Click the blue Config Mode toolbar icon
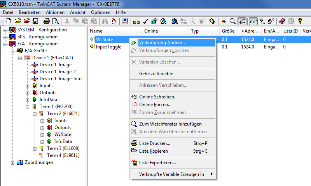The width and height of the screenshot is (311, 186). 175,21
